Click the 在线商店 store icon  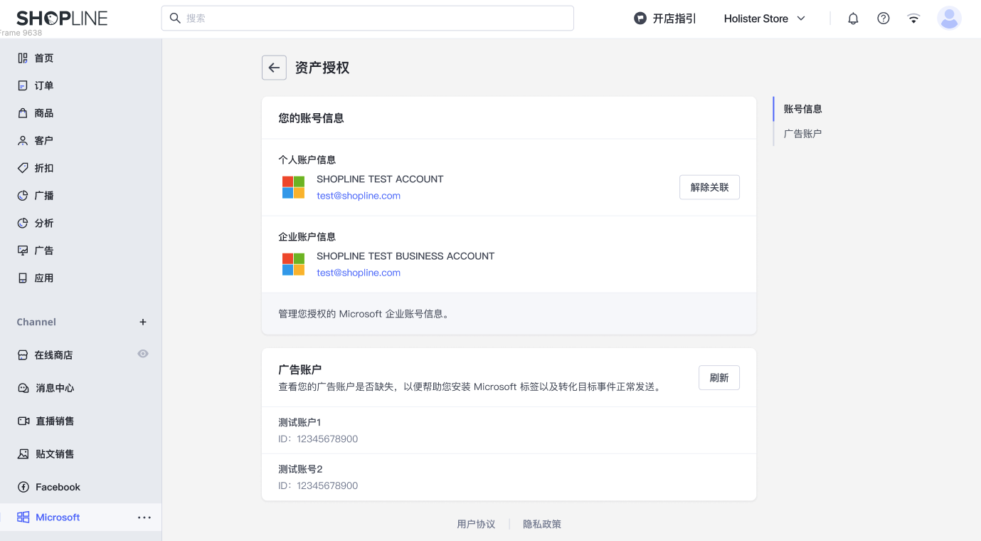23,354
